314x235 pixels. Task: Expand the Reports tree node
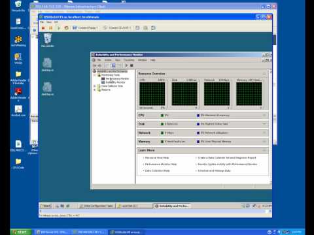pyautogui.click(x=95, y=90)
